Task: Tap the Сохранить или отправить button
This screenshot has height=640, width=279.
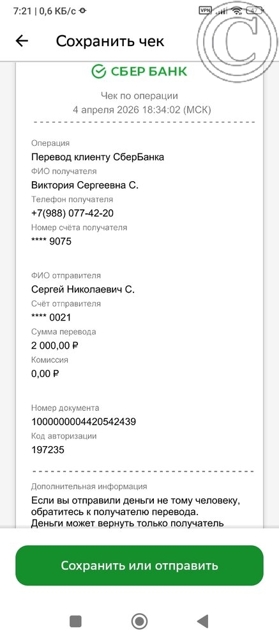Action: click(x=140, y=565)
